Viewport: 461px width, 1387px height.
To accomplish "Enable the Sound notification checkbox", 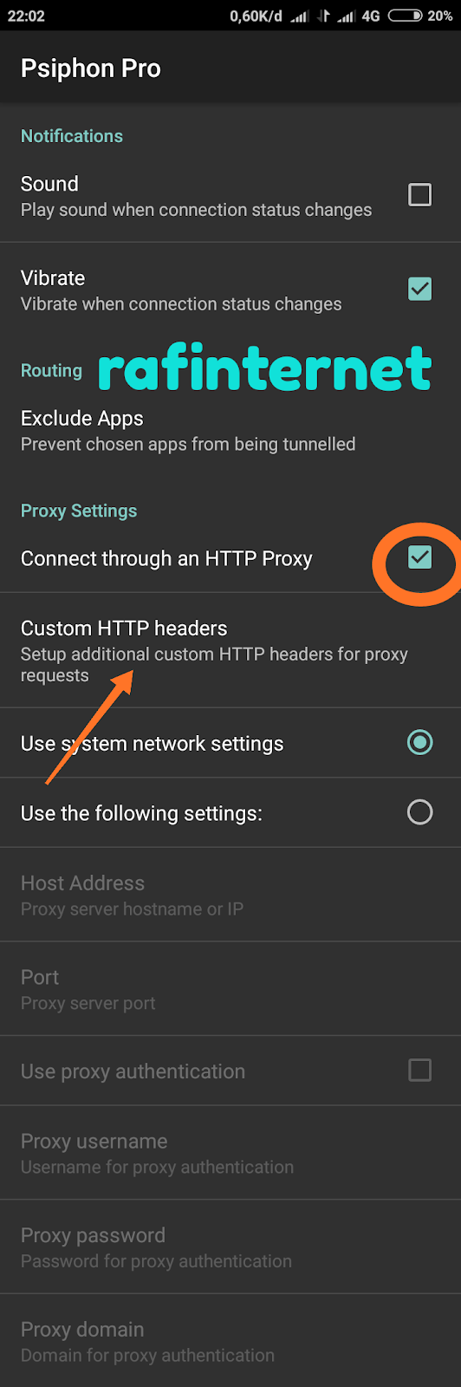I will pyautogui.click(x=419, y=195).
